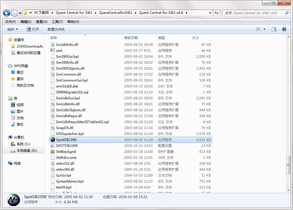This screenshot has width=293, height=210.
Task: Expand the address bar history dropdown
Action: 210,13
